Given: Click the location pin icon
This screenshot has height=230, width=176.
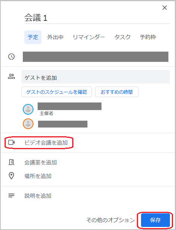Looking at the screenshot, I should click(x=11, y=176).
